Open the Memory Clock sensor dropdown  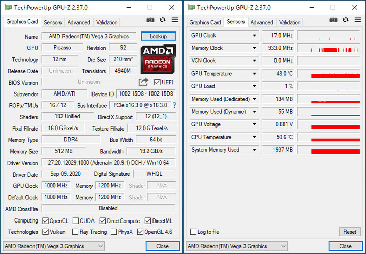(x=255, y=48)
